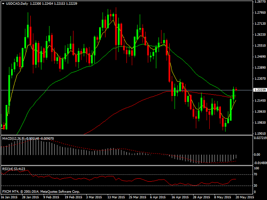Screen dimensions: 267x200
Task: Click the 1.26330 price axis label
Action: pyautogui.click(x=260, y=35)
